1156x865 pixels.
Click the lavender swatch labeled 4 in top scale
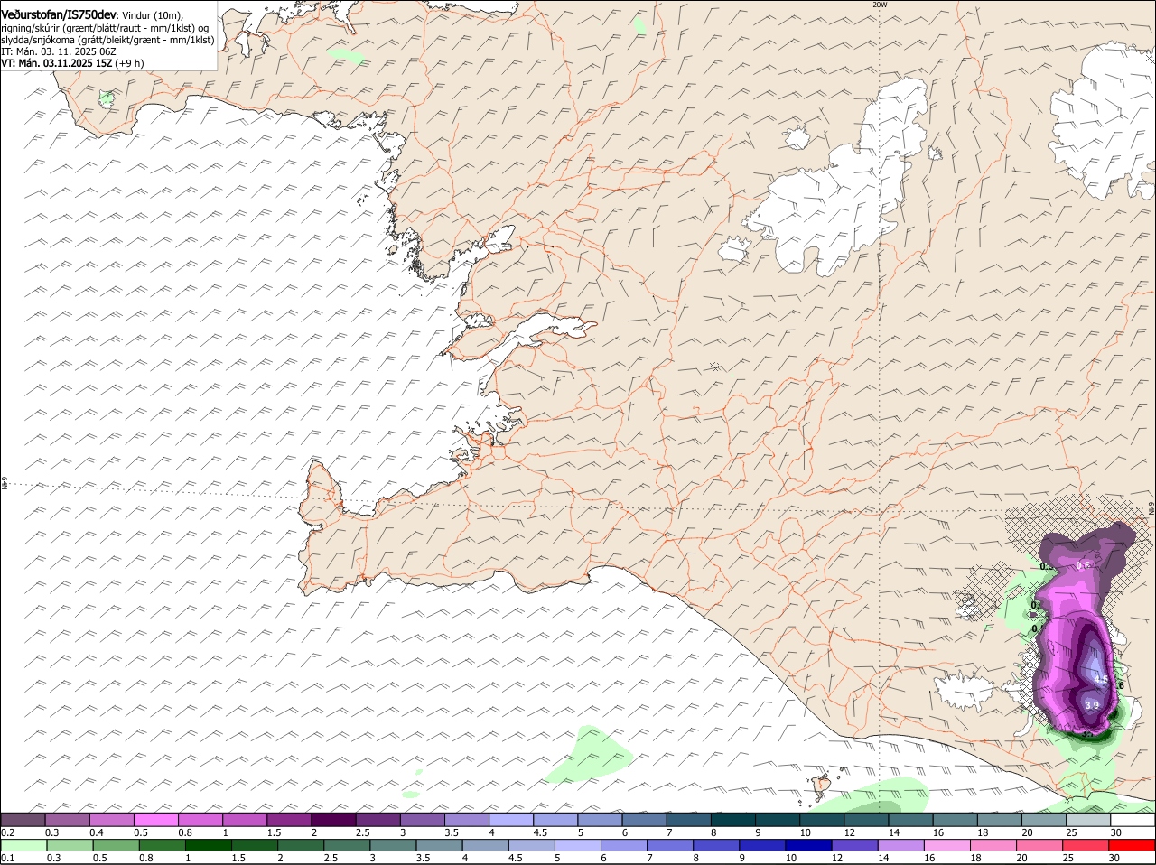[x=511, y=819]
